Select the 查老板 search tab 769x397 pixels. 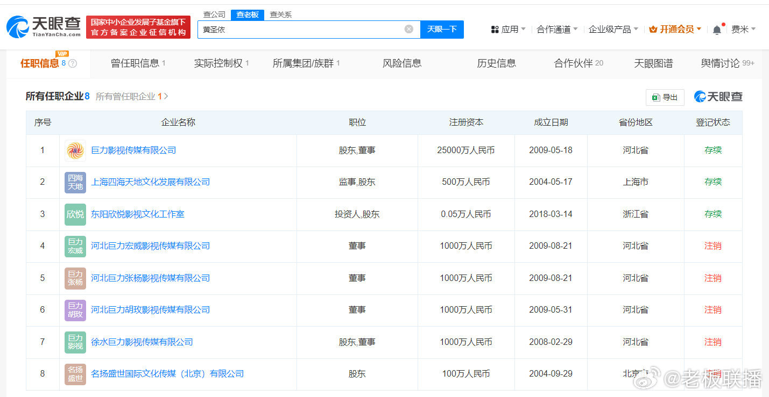click(248, 15)
